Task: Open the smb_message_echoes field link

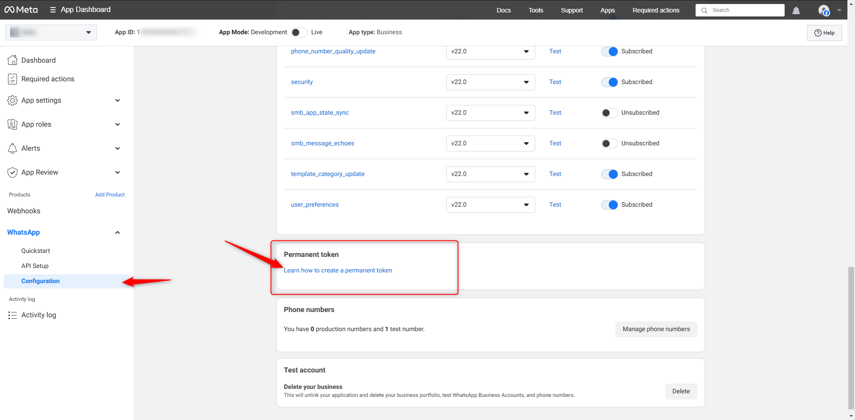Action: (x=322, y=144)
